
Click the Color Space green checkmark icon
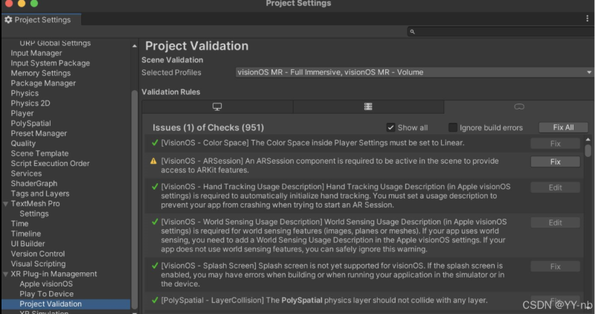tap(155, 143)
